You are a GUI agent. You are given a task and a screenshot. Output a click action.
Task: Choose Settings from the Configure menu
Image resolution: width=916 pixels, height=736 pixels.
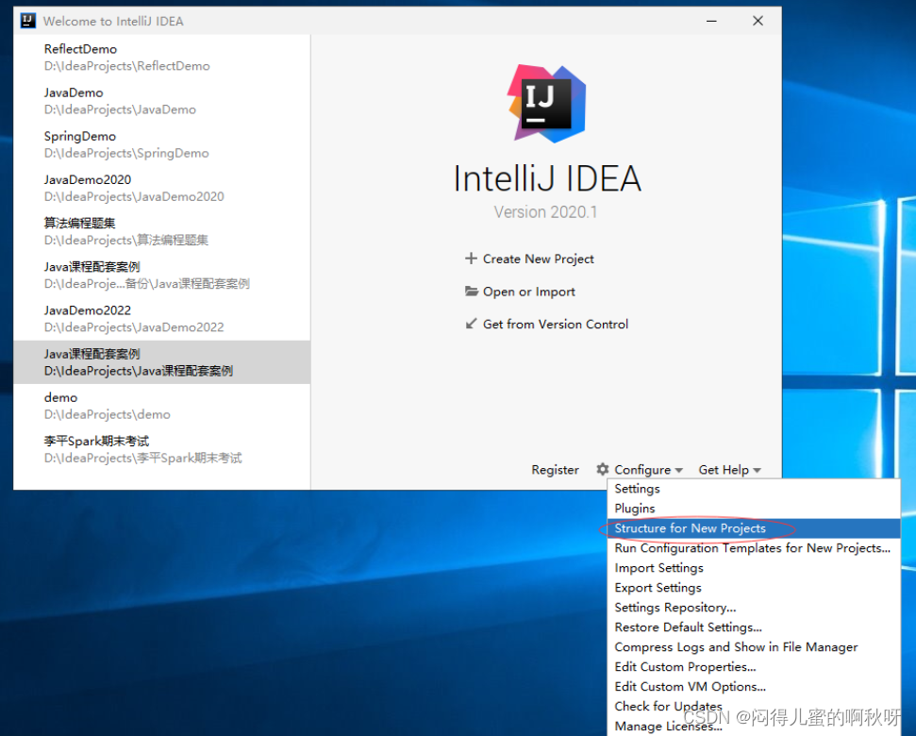[754, 489]
